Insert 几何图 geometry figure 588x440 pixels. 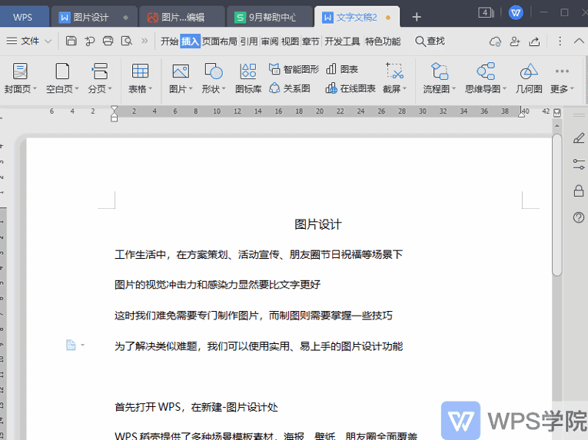click(529, 78)
